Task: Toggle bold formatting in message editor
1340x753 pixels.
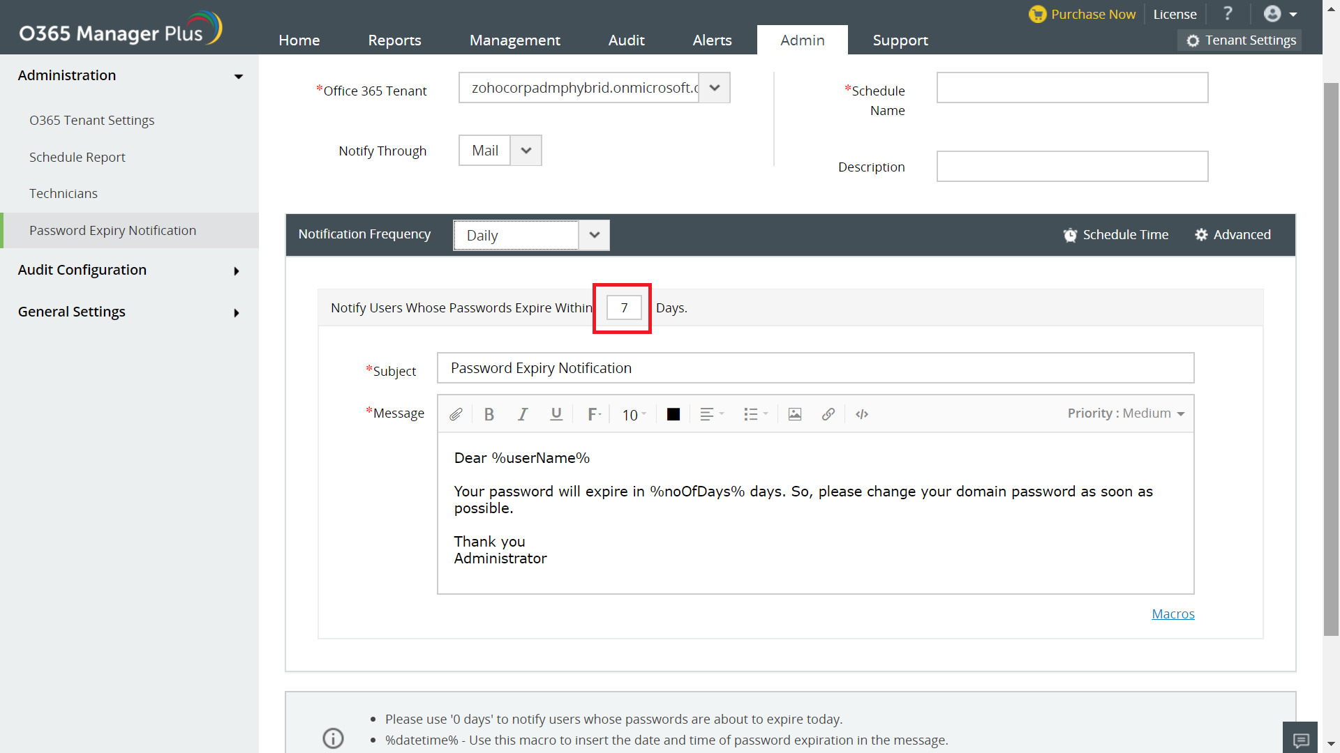Action: [x=489, y=414]
